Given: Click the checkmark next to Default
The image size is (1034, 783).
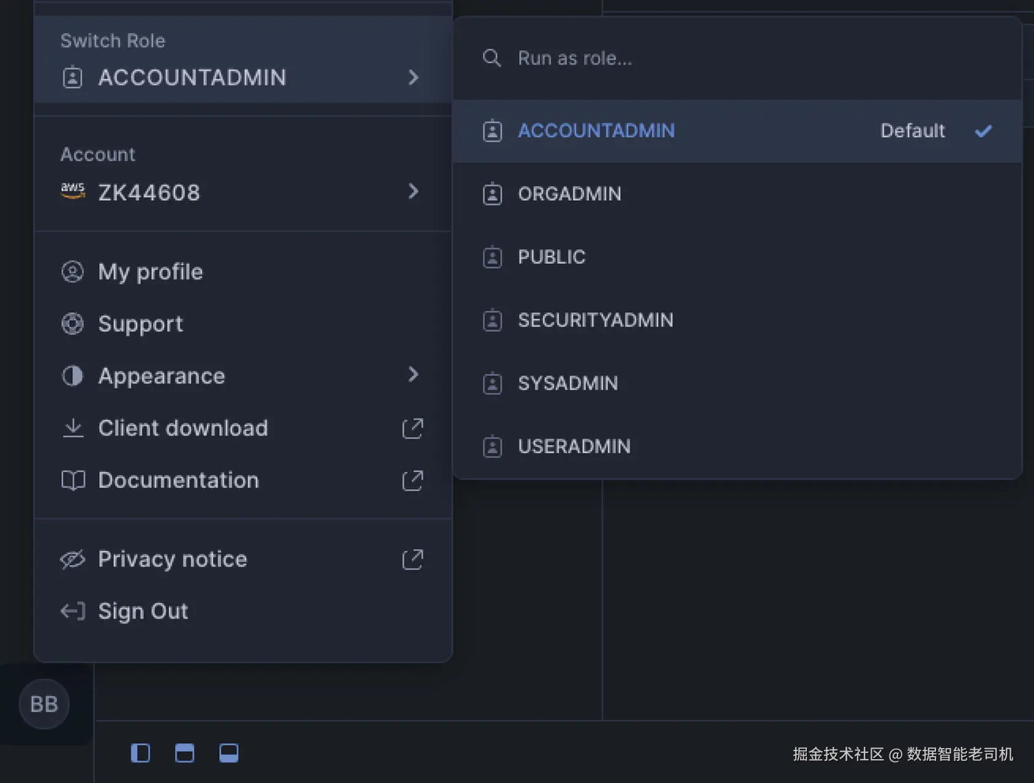Looking at the screenshot, I should coord(983,130).
